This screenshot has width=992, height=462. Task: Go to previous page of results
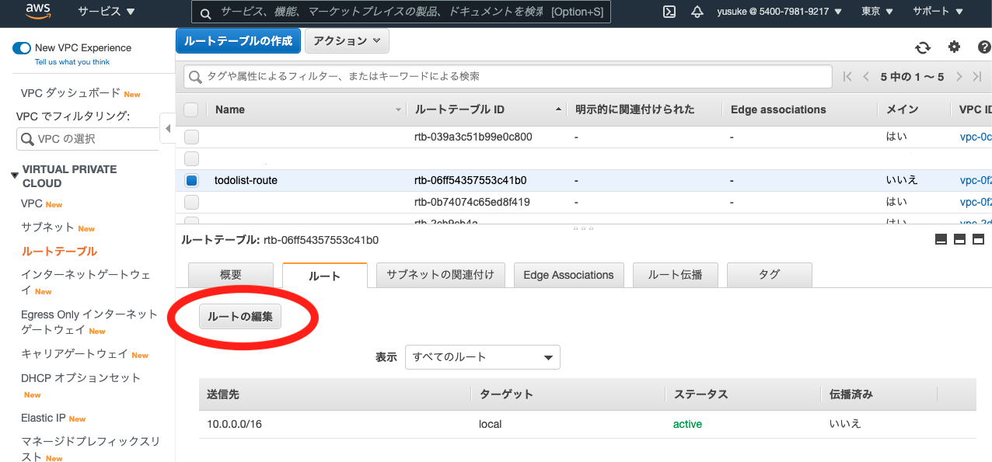point(866,77)
